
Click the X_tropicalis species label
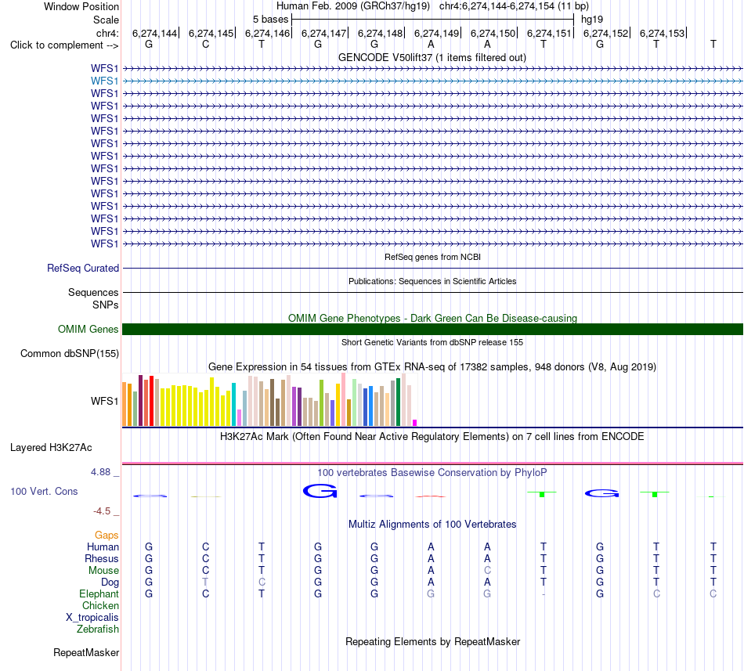92,618
